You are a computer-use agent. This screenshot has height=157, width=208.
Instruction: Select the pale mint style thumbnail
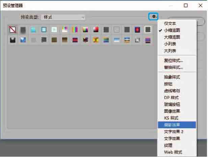[x=54, y=29]
